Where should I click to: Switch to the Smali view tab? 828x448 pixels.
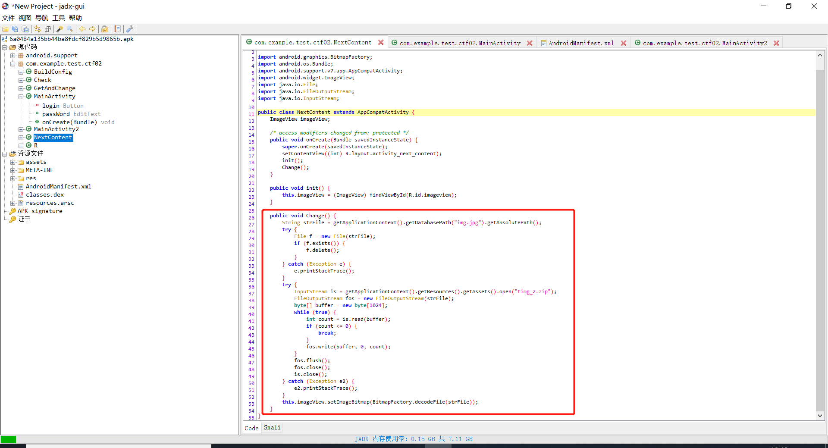tap(272, 427)
